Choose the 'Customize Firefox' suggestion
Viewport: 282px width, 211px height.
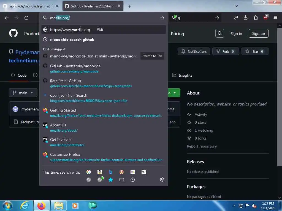click(x=104, y=157)
